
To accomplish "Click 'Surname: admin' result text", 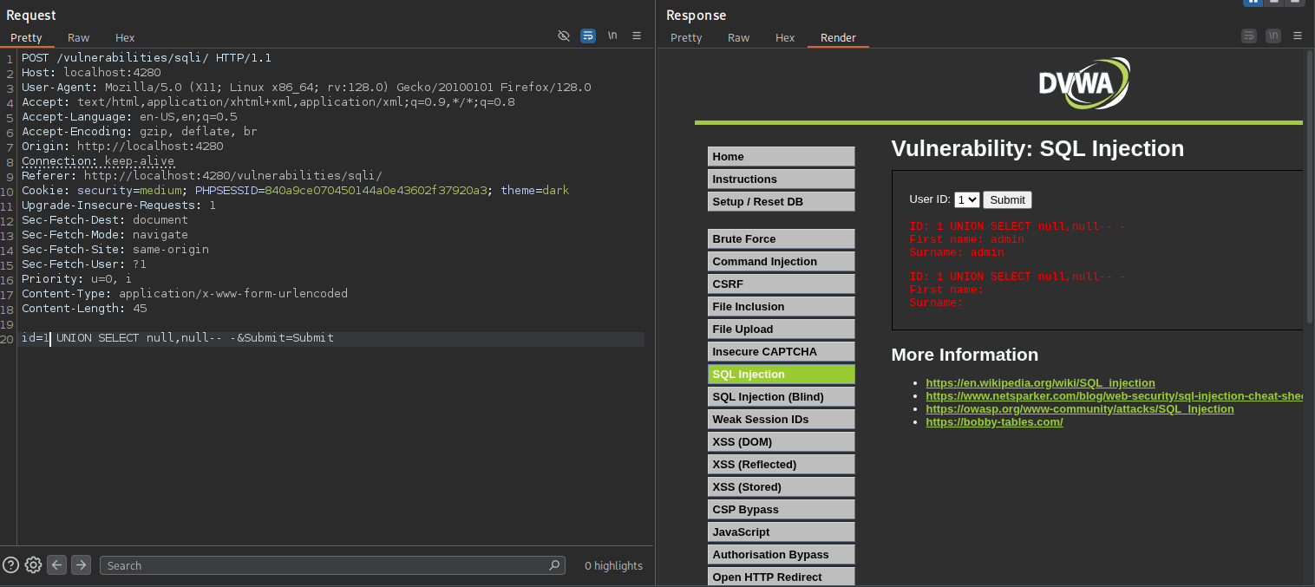I will point(956,252).
